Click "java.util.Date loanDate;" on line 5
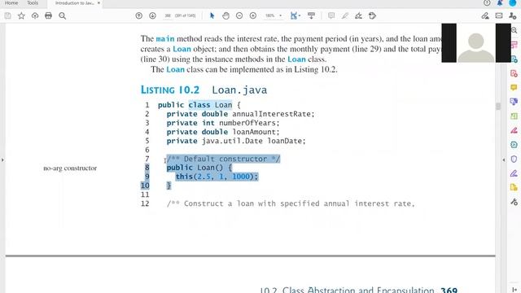The width and height of the screenshot is (521, 293). coord(253,141)
